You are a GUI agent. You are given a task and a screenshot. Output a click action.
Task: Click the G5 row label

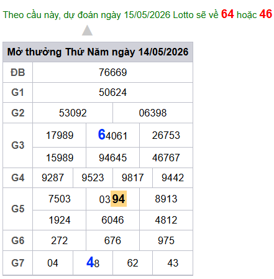[x=18, y=209]
